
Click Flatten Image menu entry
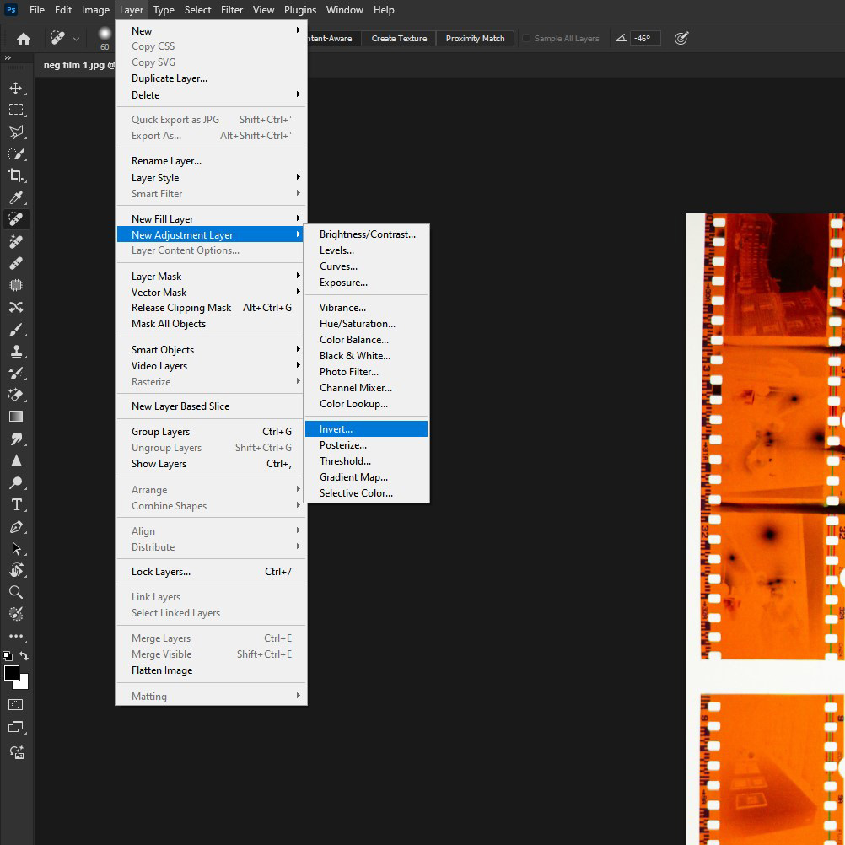point(210,670)
